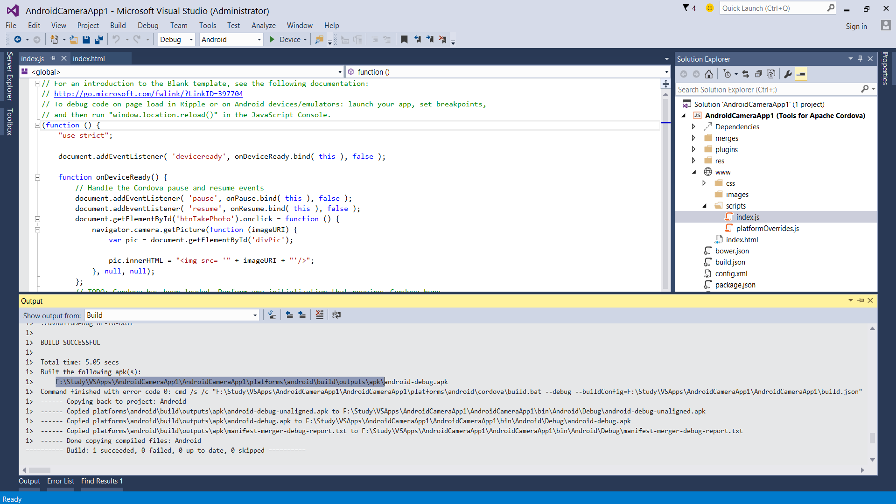The image size is (896, 504).
Task: Open the Server Explorer side tab
Action: pyautogui.click(x=9, y=76)
